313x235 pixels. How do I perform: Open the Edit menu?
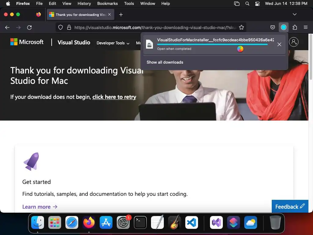[53, 4]
